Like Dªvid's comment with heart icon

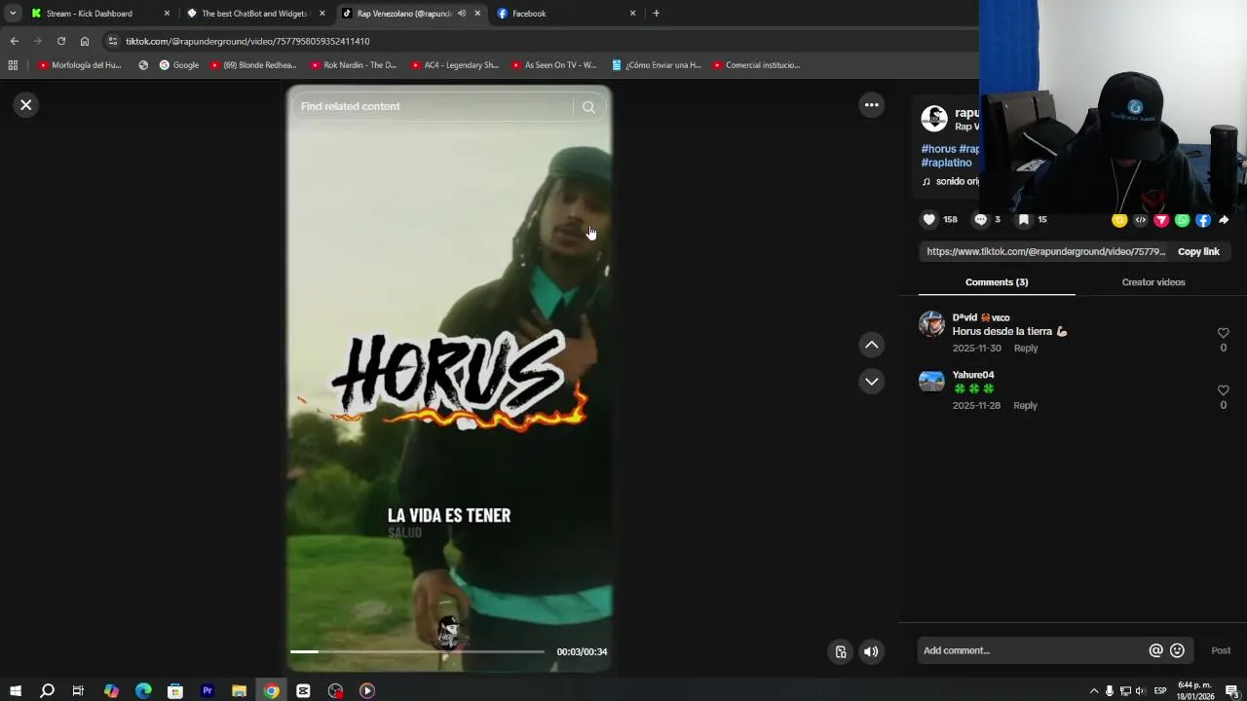point(1224,333)
